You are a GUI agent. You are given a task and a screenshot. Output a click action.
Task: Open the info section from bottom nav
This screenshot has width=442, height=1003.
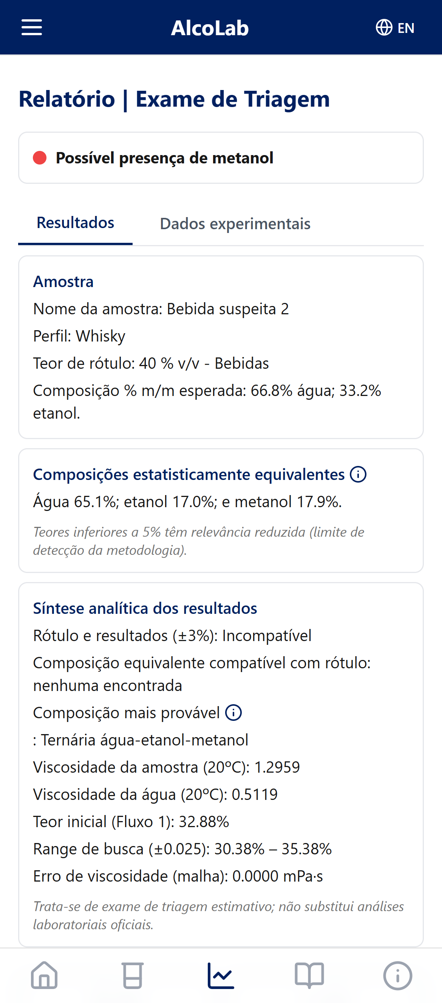pos(397,975)
